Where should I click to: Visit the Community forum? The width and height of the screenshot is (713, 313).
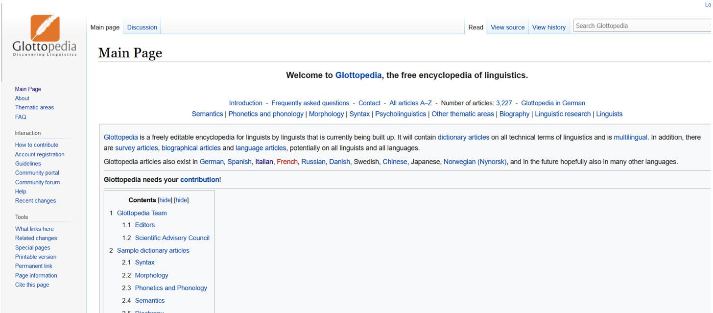pos(37,182)
